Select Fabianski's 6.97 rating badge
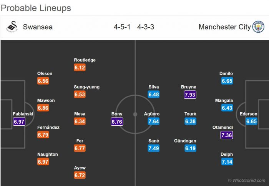Viewport: 269px width, 186px height. tap(19, 121)
